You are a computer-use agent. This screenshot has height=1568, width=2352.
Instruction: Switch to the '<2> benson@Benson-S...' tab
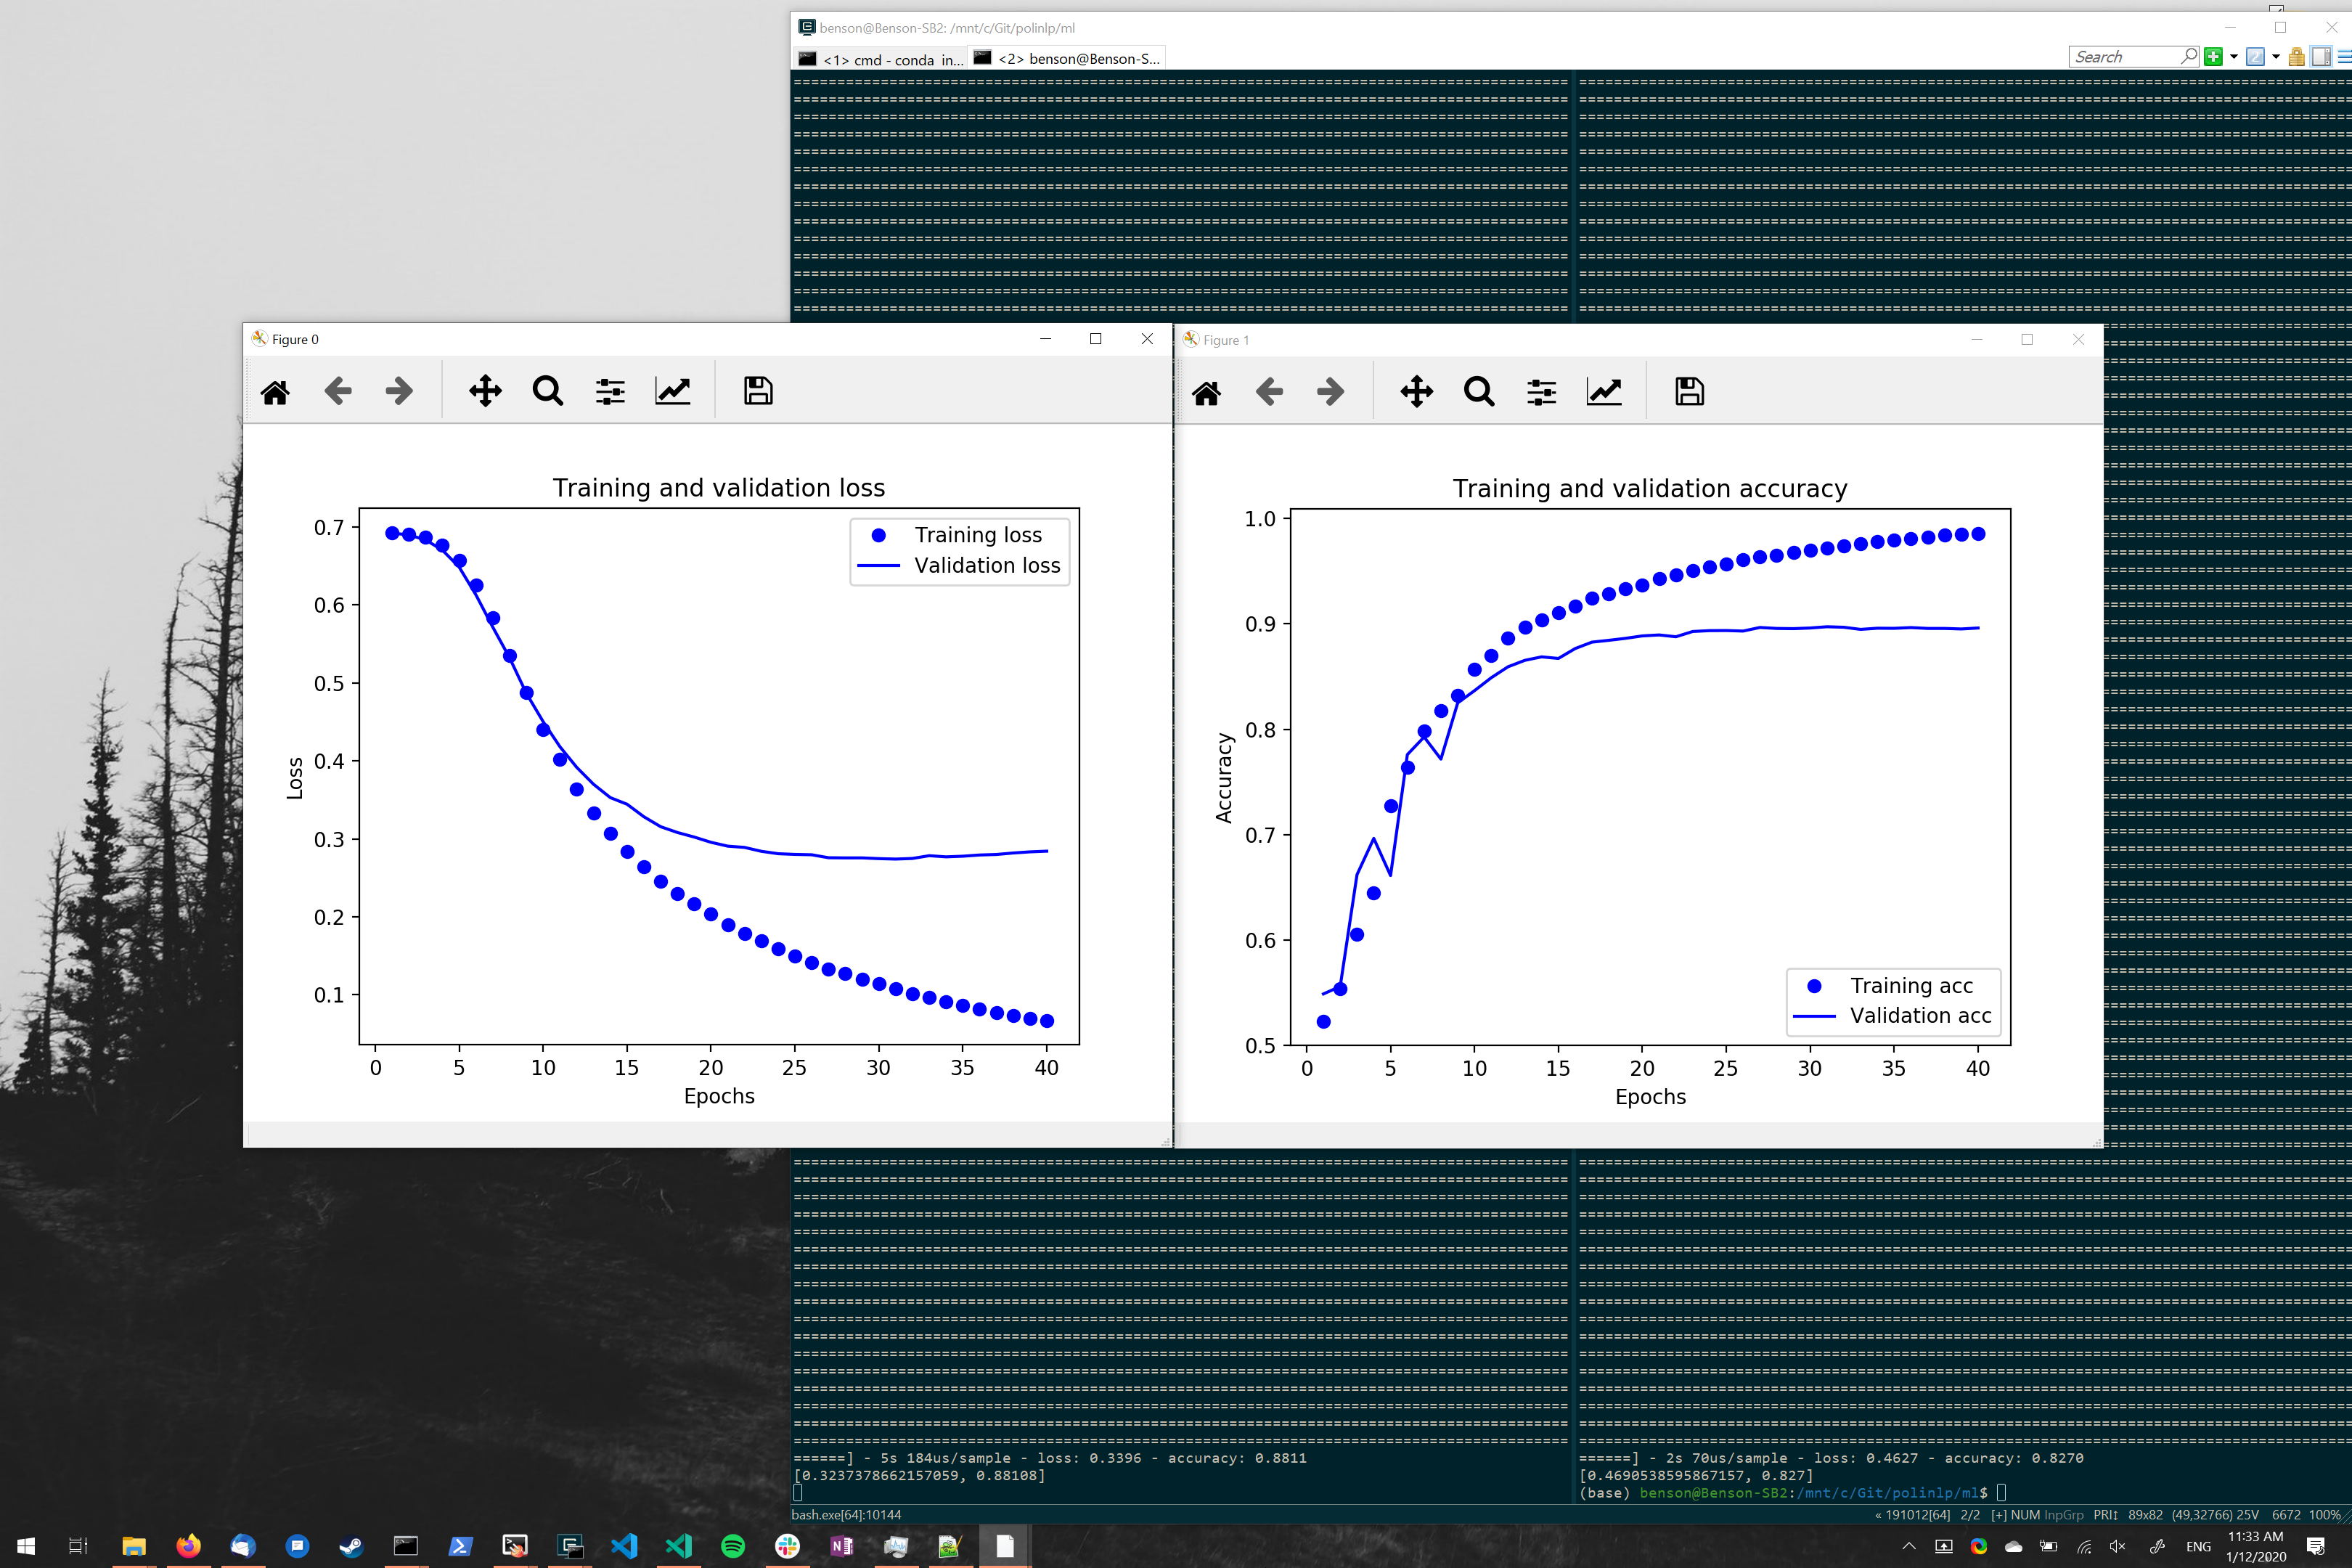(1067, 59)
